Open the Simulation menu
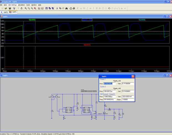This screenshot has height=135, width=172. (21, 5)
